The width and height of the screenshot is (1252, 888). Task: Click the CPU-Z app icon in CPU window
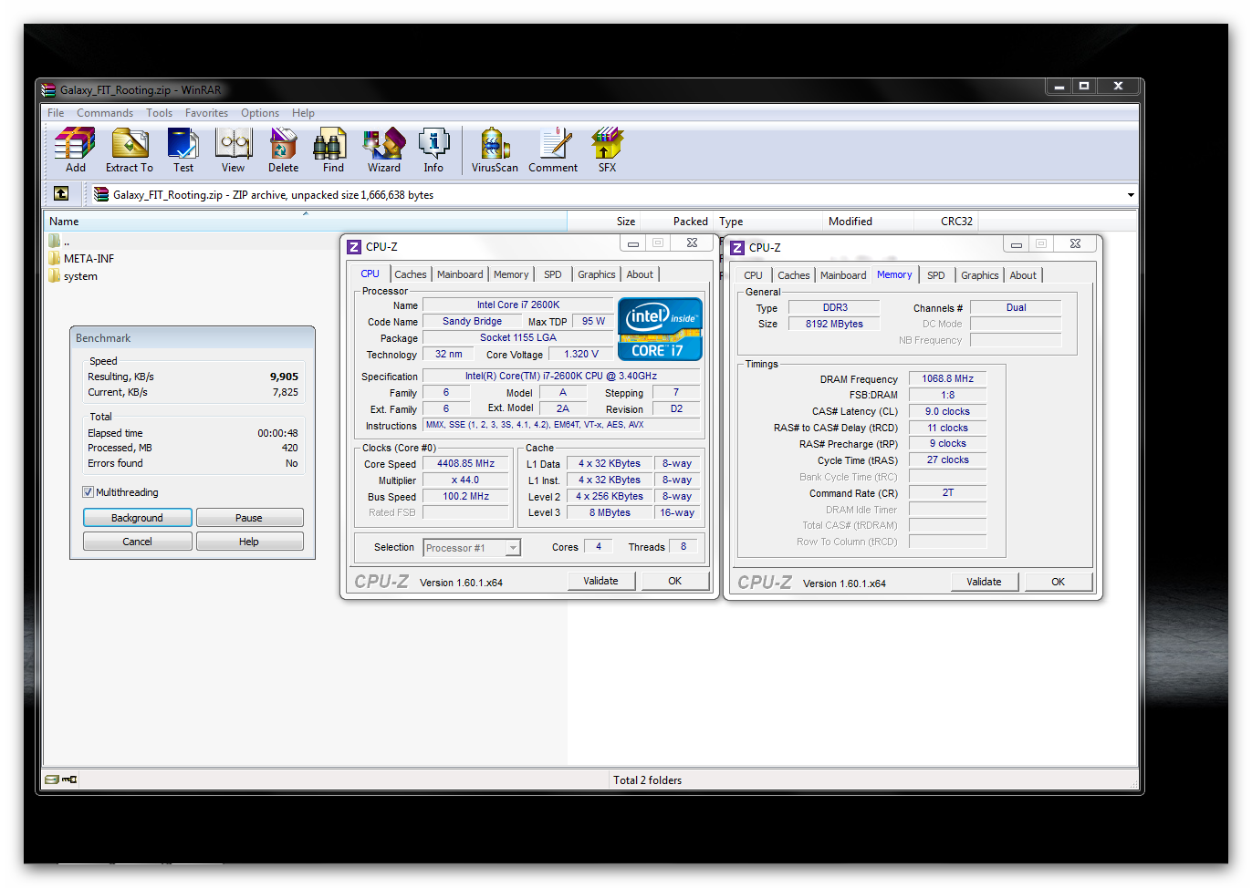[x=354, y=247]
